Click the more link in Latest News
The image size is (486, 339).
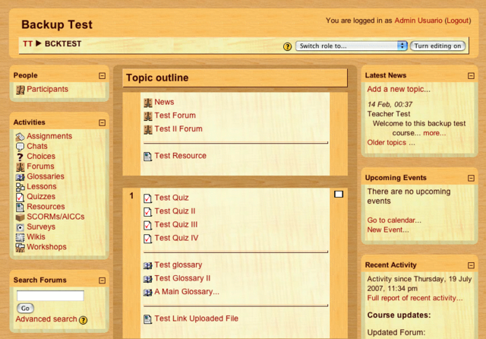[434, 133]
